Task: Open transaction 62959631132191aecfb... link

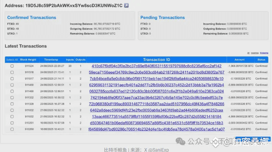Action: (157, 85)
